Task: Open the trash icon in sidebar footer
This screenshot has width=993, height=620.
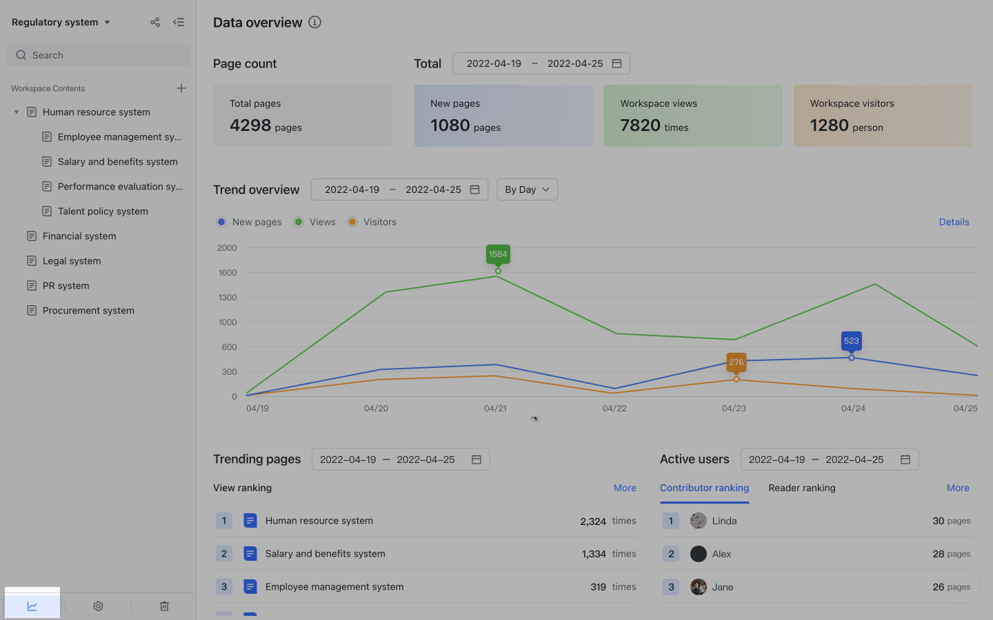Action: pos(164,606)
